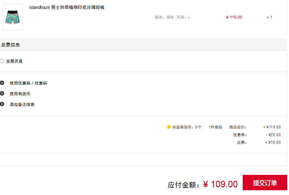
Task: Click the 颜色:绿色 尺码:L specification text
Action: coord(172,17)
